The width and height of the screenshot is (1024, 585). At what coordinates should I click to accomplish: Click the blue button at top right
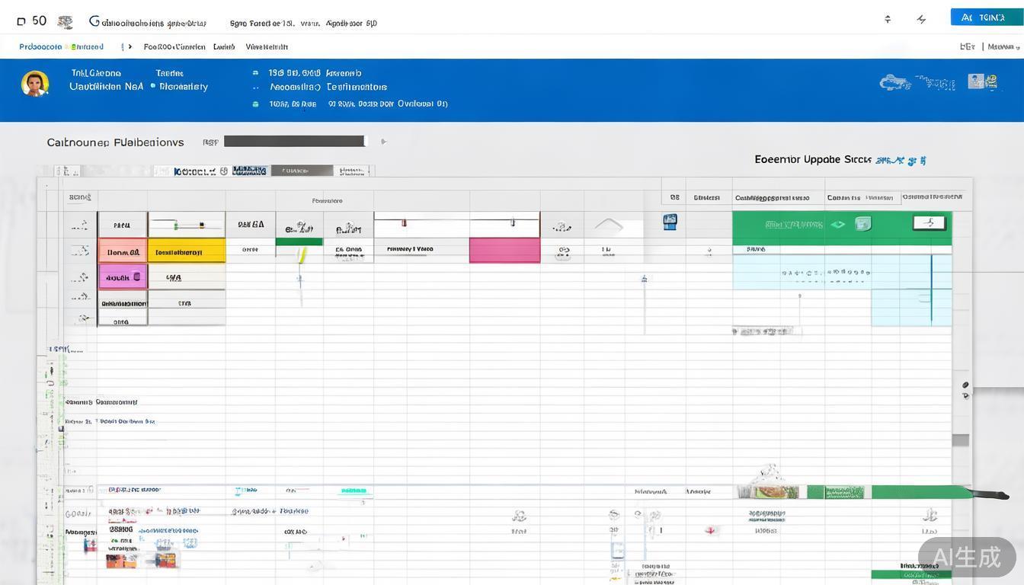[986, 18]
